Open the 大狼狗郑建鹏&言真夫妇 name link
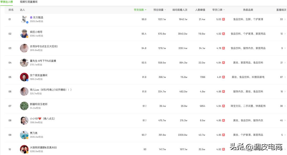The height and width of the screenshot is (155, 287). (x=43, y=147)
